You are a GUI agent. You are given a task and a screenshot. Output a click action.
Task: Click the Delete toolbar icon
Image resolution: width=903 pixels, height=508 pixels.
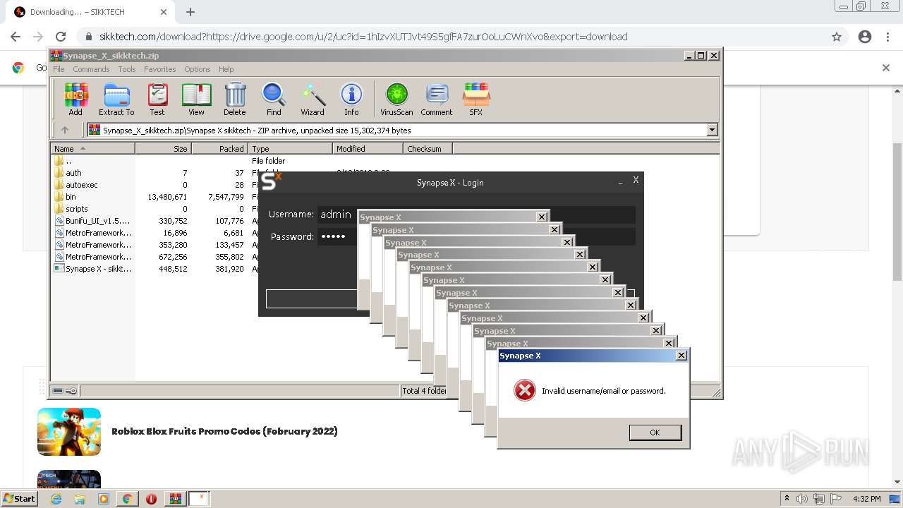point(235,99)
